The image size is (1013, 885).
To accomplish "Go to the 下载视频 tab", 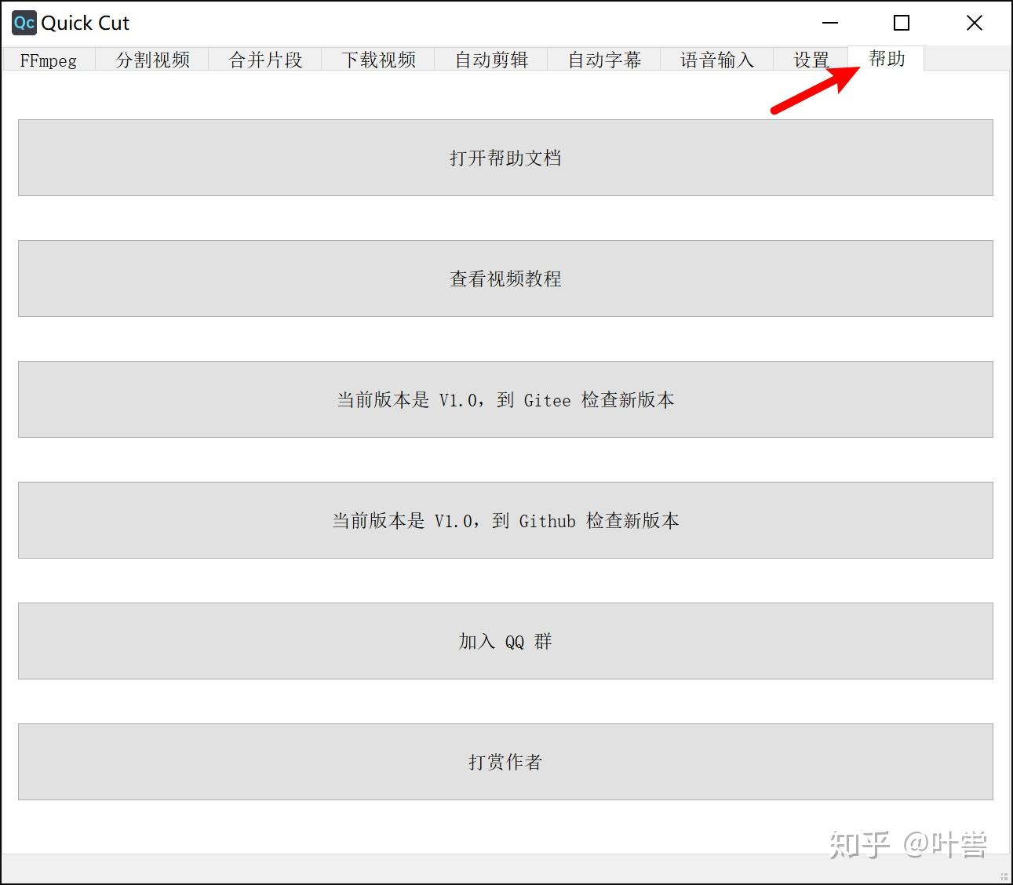I will (x=378, y=60).
